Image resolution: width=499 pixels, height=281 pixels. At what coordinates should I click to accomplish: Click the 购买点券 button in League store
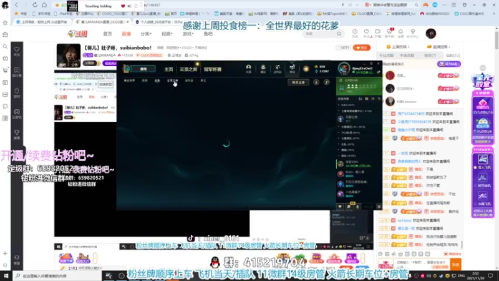pyautogui.click(x=299, y=82)
